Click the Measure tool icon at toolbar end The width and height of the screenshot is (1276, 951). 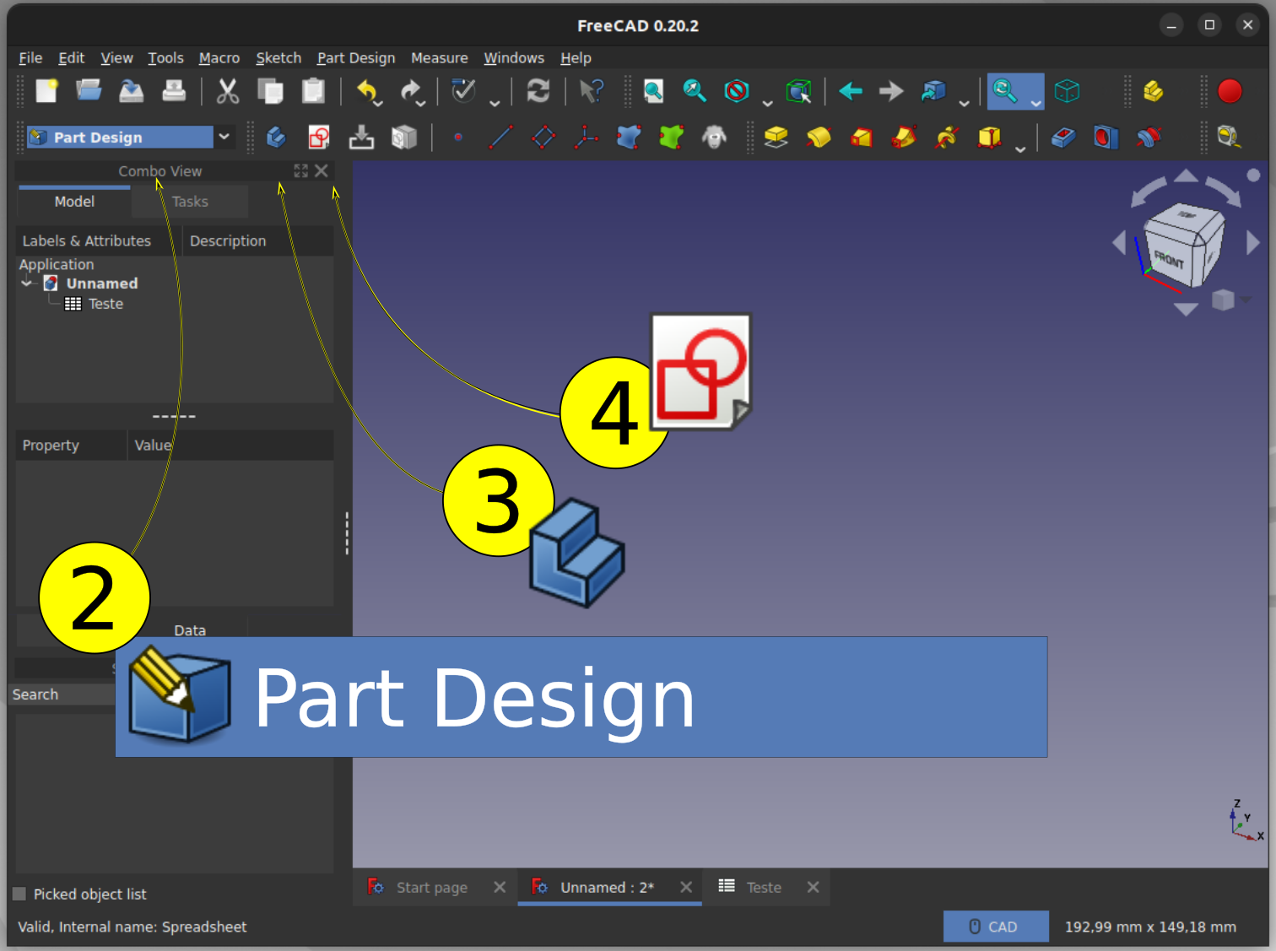(x=1229, y=137)
